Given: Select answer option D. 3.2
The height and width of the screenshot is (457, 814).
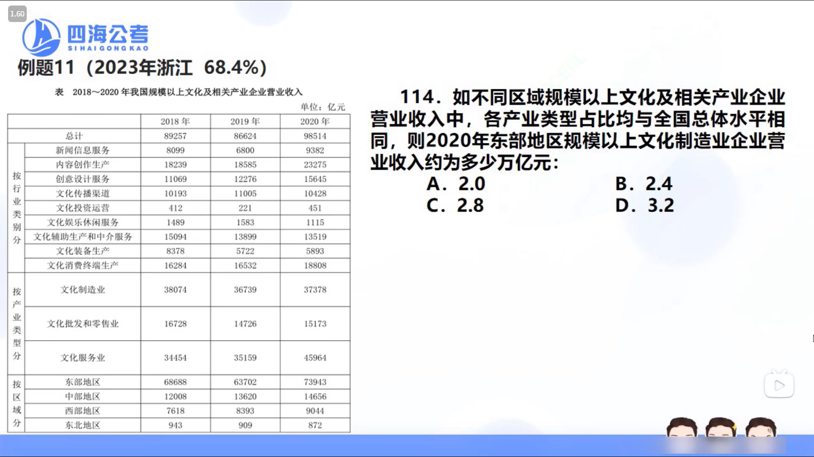Looking at the screenshot, I should [x=644, y=206].
